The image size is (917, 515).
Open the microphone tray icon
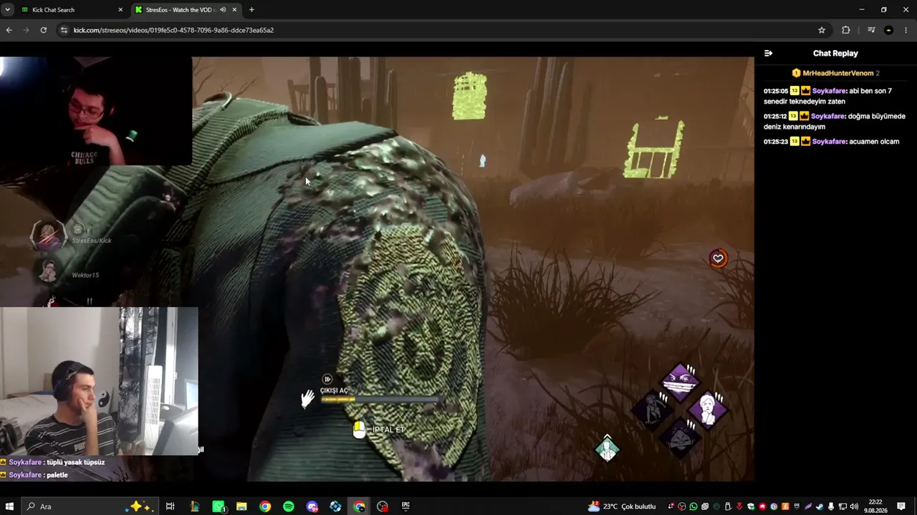pyautogui.click(x=831, y=506)
